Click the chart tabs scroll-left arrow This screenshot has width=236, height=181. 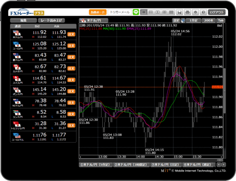pyautogui.click(x=219, y=164)
